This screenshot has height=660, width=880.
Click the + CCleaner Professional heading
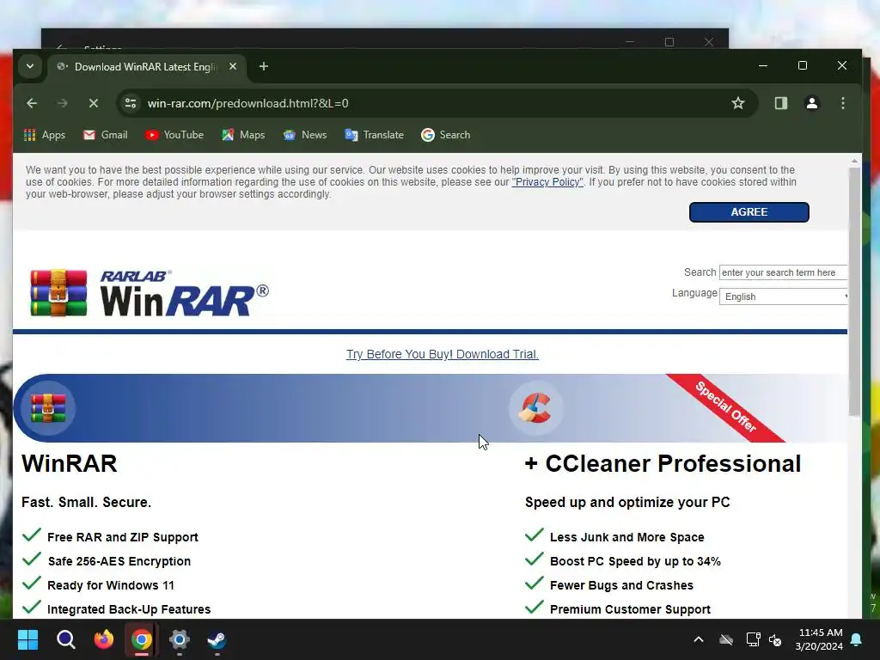coord(663,463)
